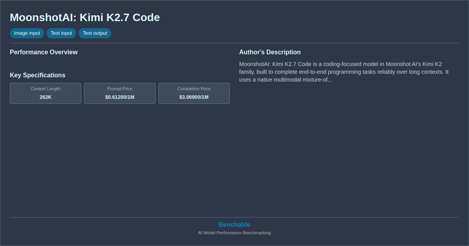Click the Text input tag
The image size is (469, 246).
[x=61, y=33]
